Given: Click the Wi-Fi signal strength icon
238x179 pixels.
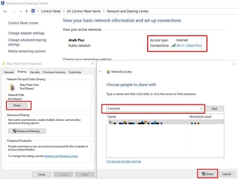Looking at the screenshot, I should coord(173,46).
